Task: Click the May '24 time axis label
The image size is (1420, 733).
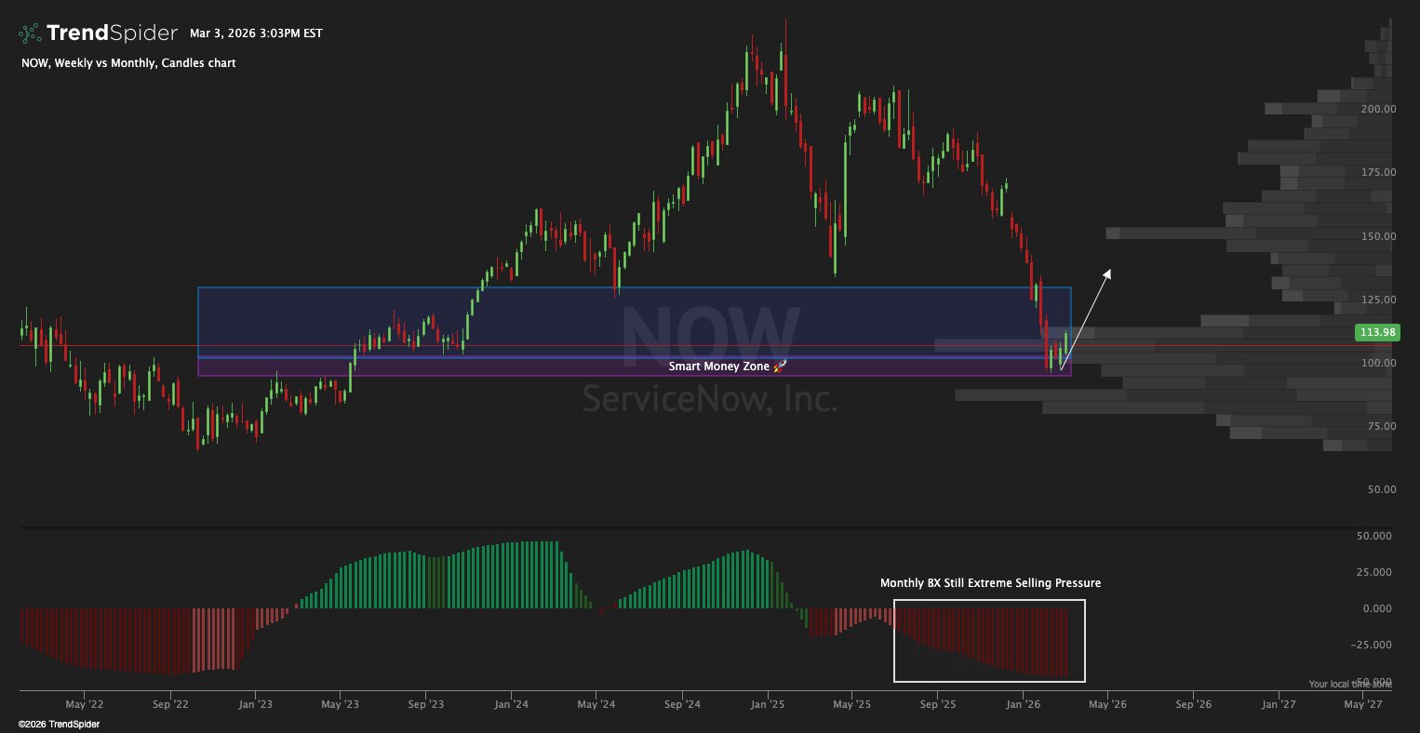Action: click(596, 704)
